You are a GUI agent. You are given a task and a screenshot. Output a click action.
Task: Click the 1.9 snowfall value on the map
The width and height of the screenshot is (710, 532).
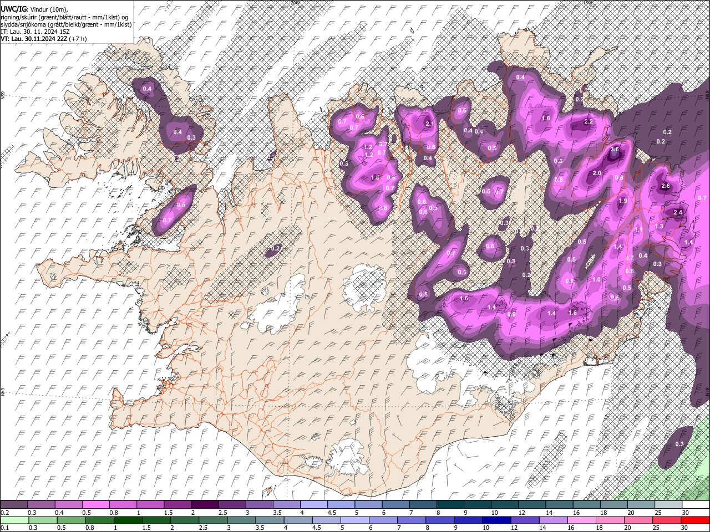pyautogui.click(x=623, y=201)
